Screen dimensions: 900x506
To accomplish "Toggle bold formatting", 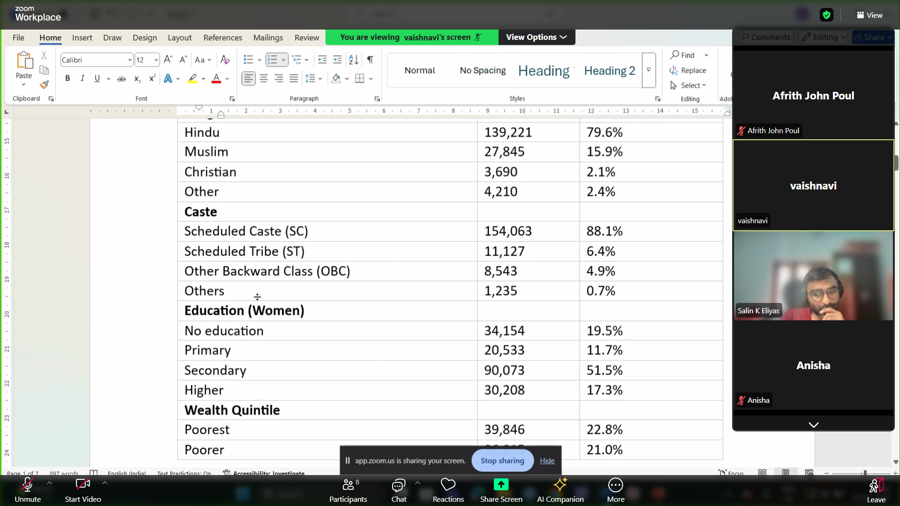I will [x=68, y=78].
